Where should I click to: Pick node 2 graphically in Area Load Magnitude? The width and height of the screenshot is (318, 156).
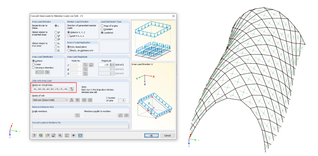tap(86, 69)
